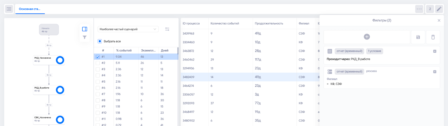This screenshot has width=448, height=126.
Task: Save filters using the floppy disk icon
Action: click(418, 37)
